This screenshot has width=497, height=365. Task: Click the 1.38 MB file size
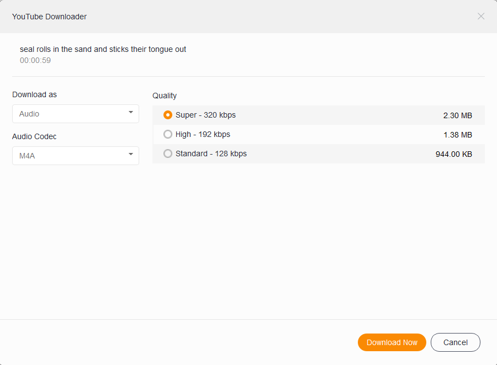pyautogui.click(x=457, y=135)
